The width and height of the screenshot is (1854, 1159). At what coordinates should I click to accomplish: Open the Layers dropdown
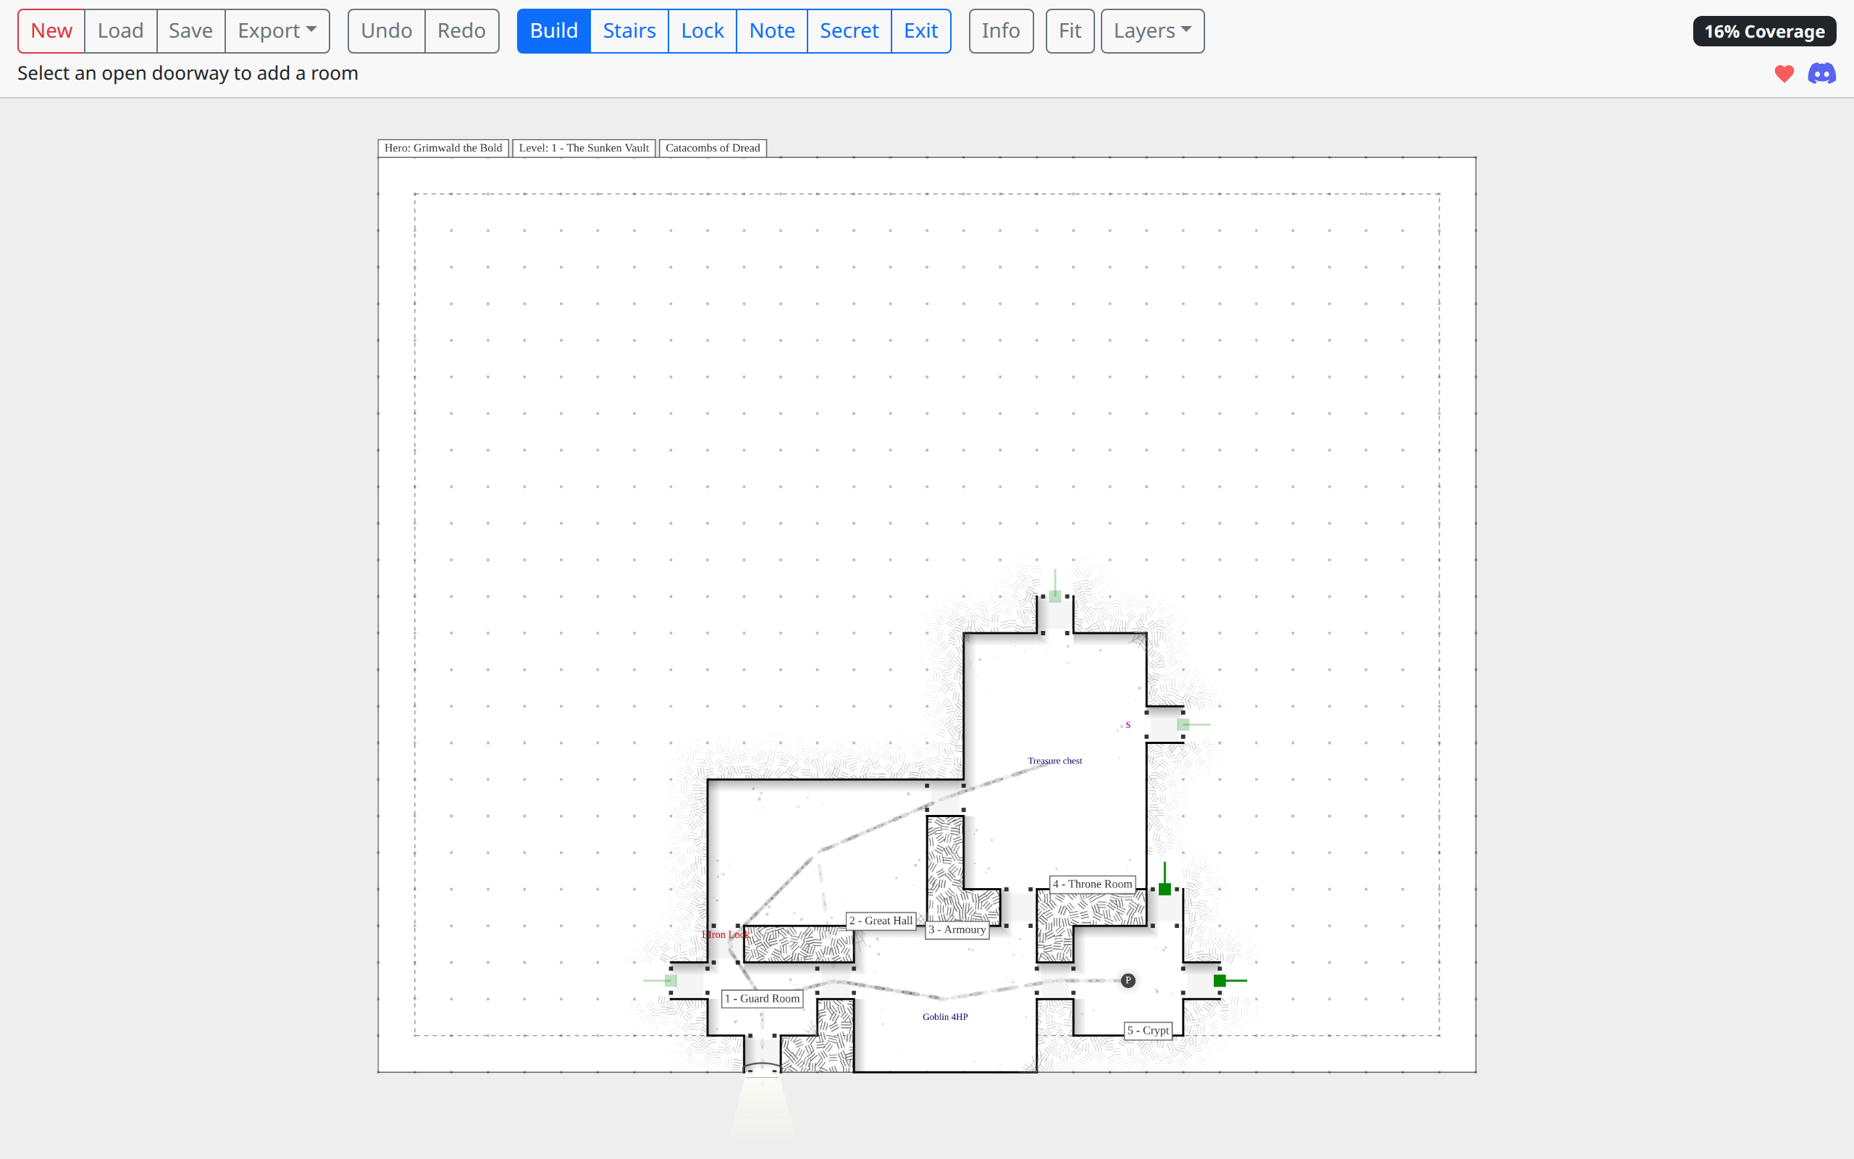(x=1152, y=30)
